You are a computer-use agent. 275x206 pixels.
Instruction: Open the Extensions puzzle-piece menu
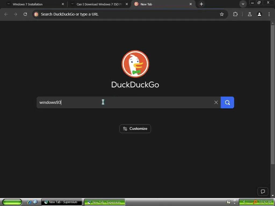click(235, 14)
